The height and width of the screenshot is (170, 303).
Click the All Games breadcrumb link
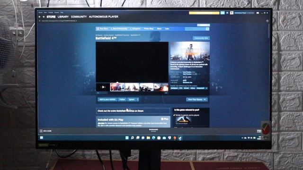coord(99,35)
